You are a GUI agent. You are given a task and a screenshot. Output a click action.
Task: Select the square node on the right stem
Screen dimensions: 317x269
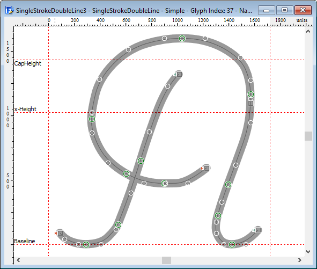pyautogui.click(x=250, y=104)
